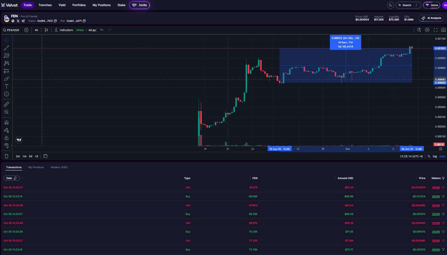This screenshot has height=255, width=447.
Task: Open chart settings hexagon icon
Action: coord(427,30)
